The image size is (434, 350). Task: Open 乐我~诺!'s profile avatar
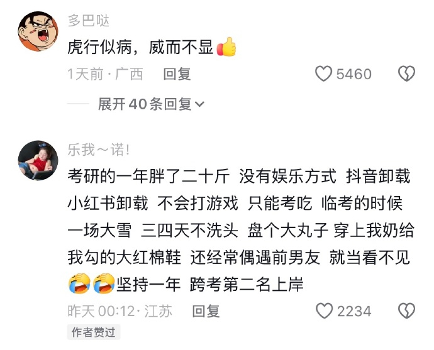pyautogui.click(x=38, y=161)
